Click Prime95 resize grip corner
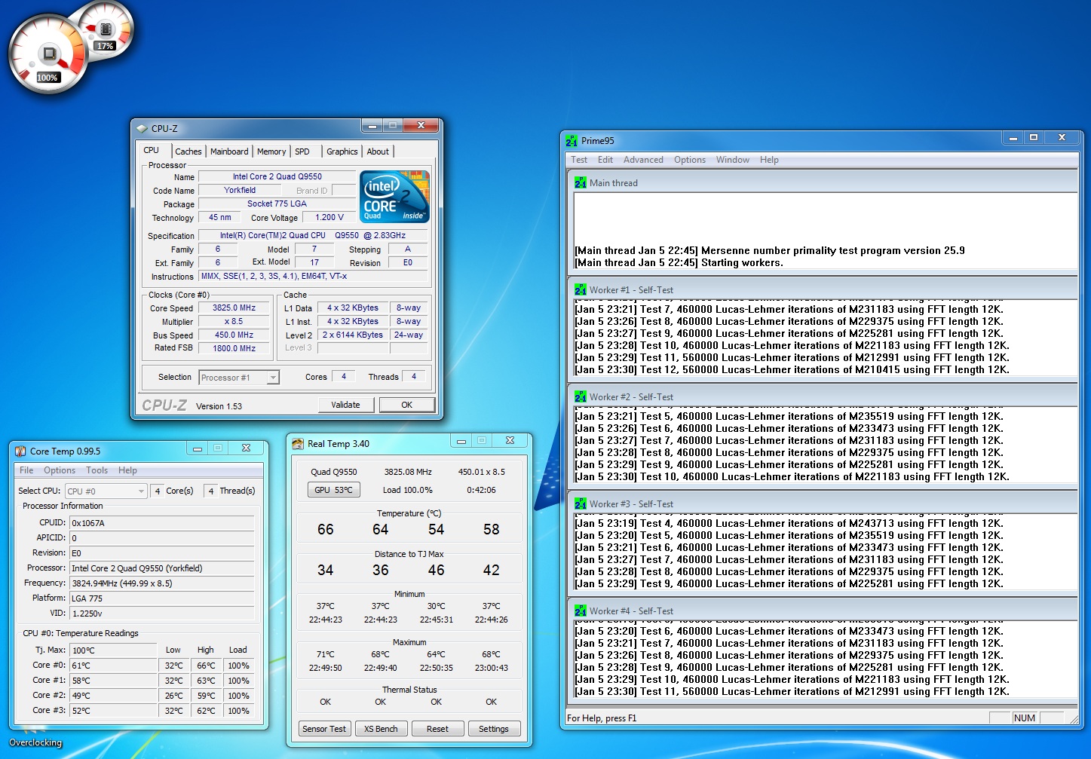This screenshot has width=1091, height=759. point(1074,719)
